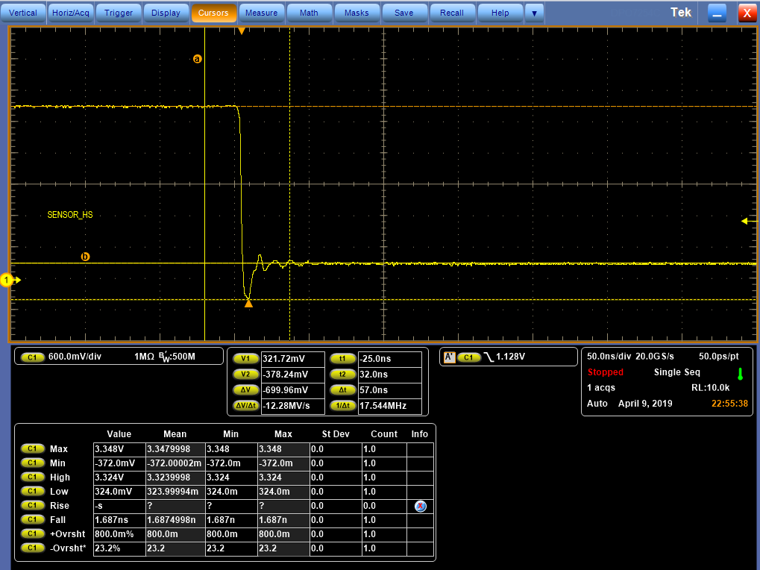Click the Masks button
Viewport: 760px width, 570px height.
357,13
